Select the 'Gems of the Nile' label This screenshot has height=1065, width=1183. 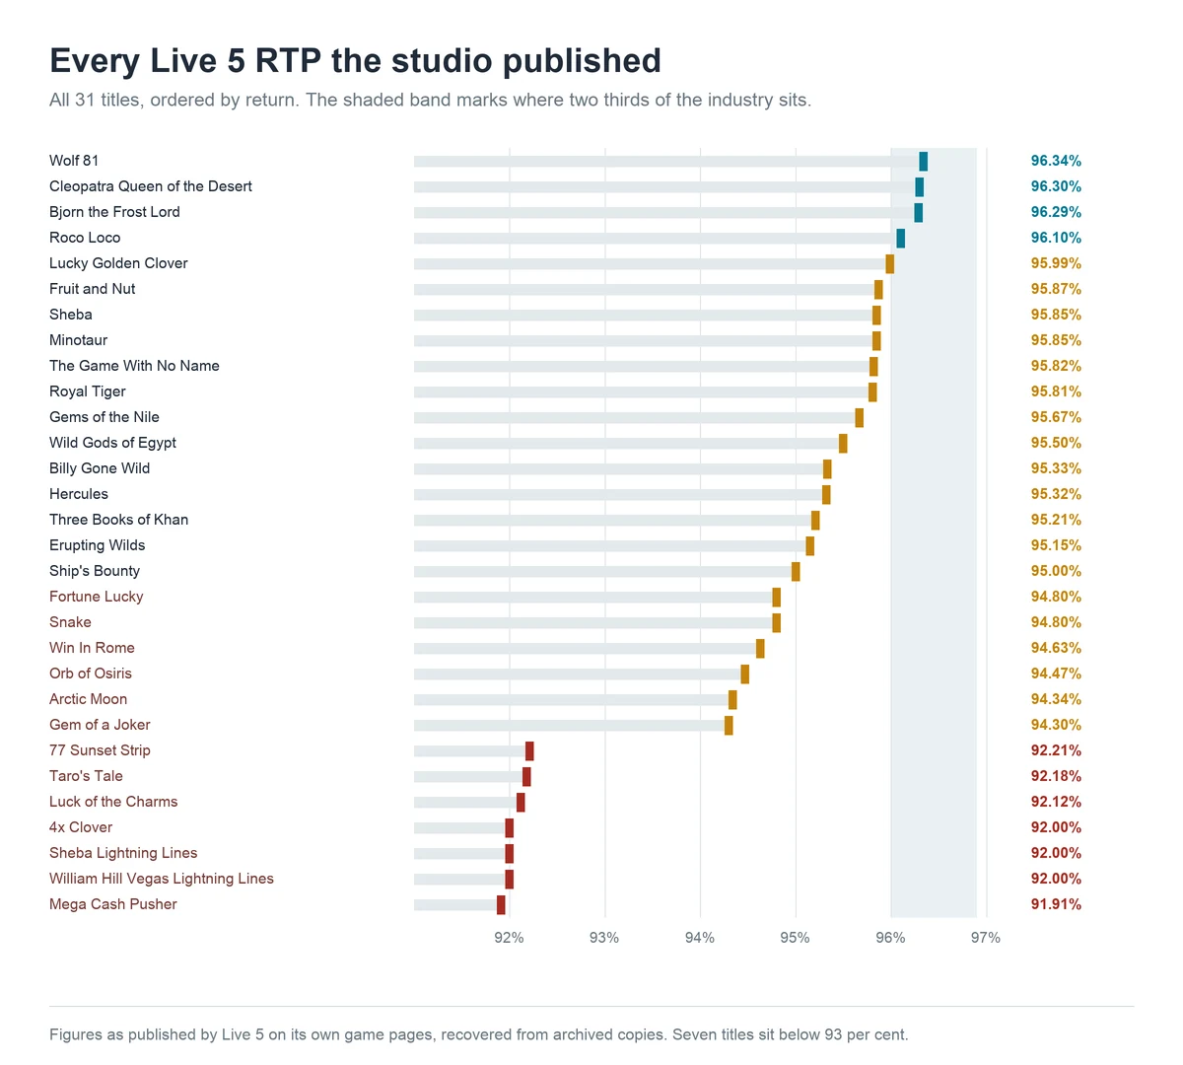(x=104, y=417)
